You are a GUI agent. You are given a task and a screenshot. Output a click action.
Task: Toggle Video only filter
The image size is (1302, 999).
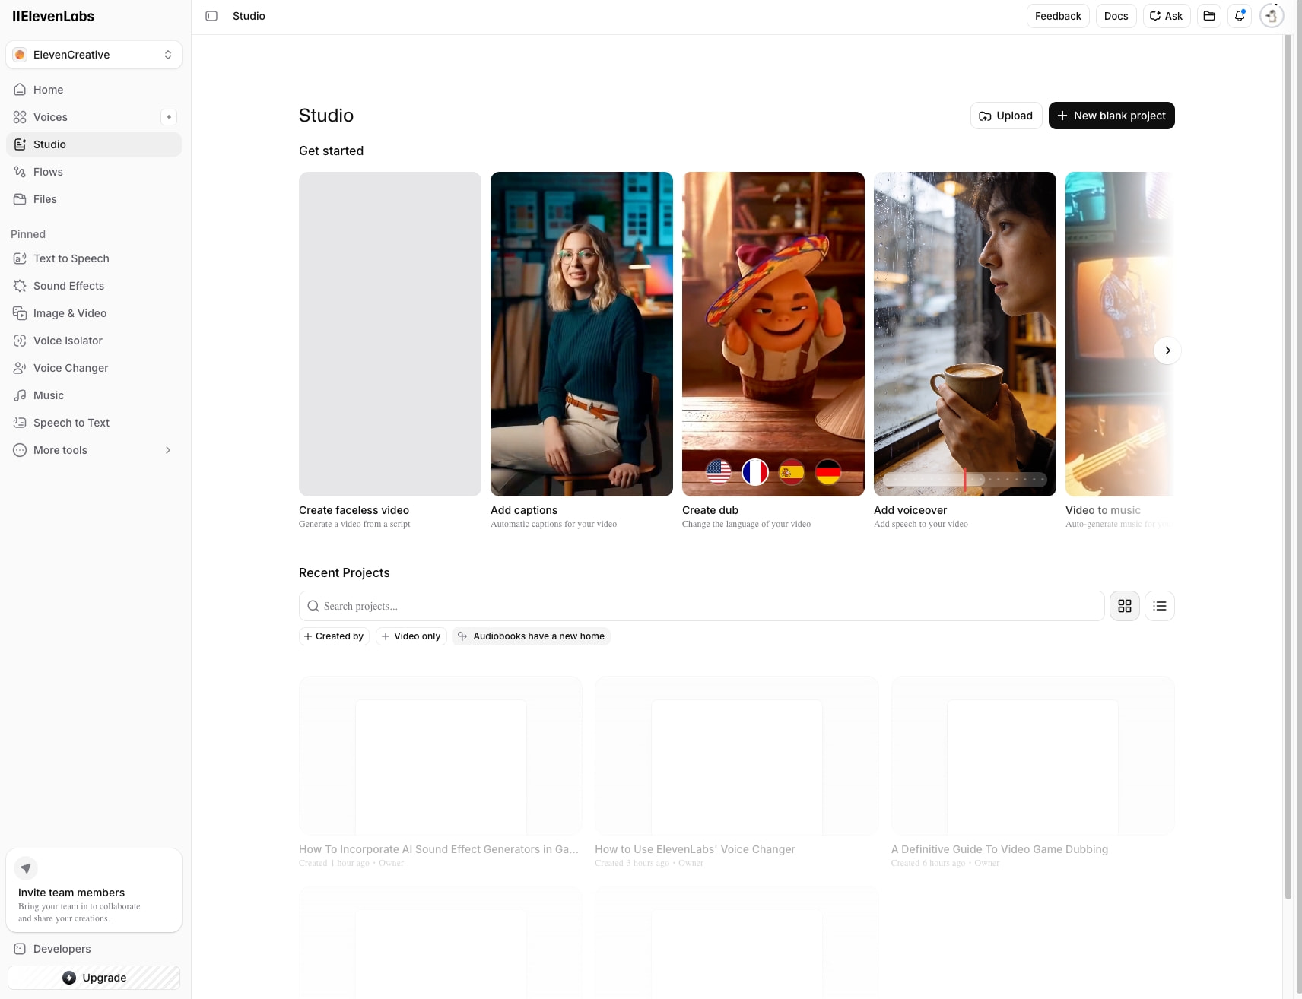[x=411, y=636]
